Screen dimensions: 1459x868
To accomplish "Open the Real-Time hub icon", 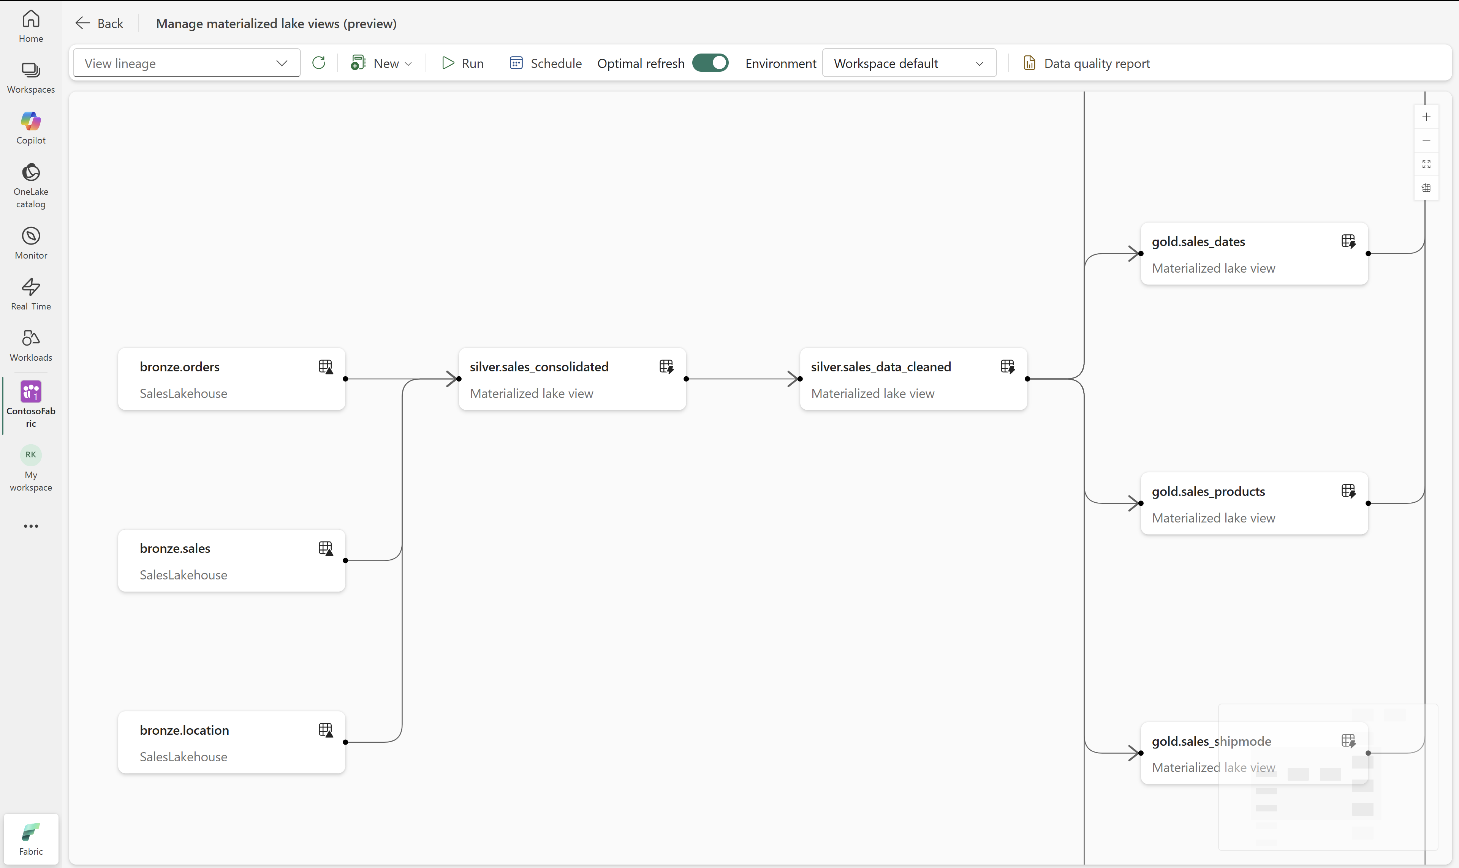I will (x=30, y=294).
